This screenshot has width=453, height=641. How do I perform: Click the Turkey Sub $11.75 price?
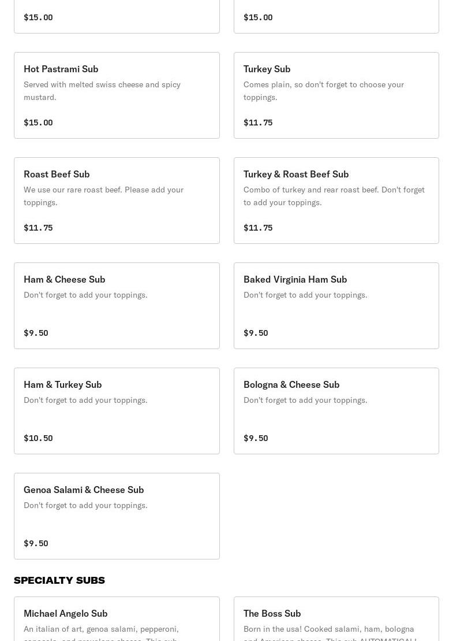[x=258, y=123]
